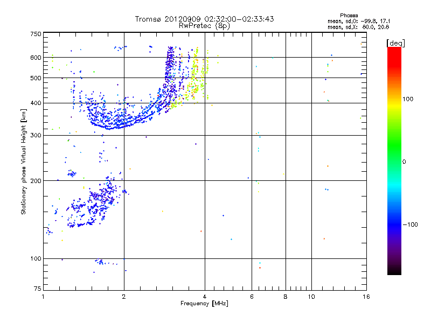Click the colorbar label '-100'
Image resolution: width=431 pixels, height=323 pixels.
point(410,224)
